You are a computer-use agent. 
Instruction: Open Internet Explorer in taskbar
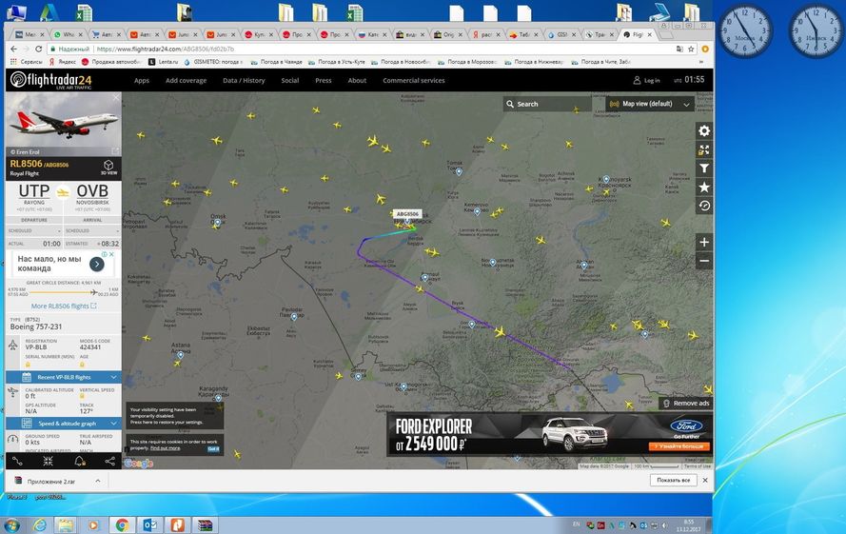(39, 524)
